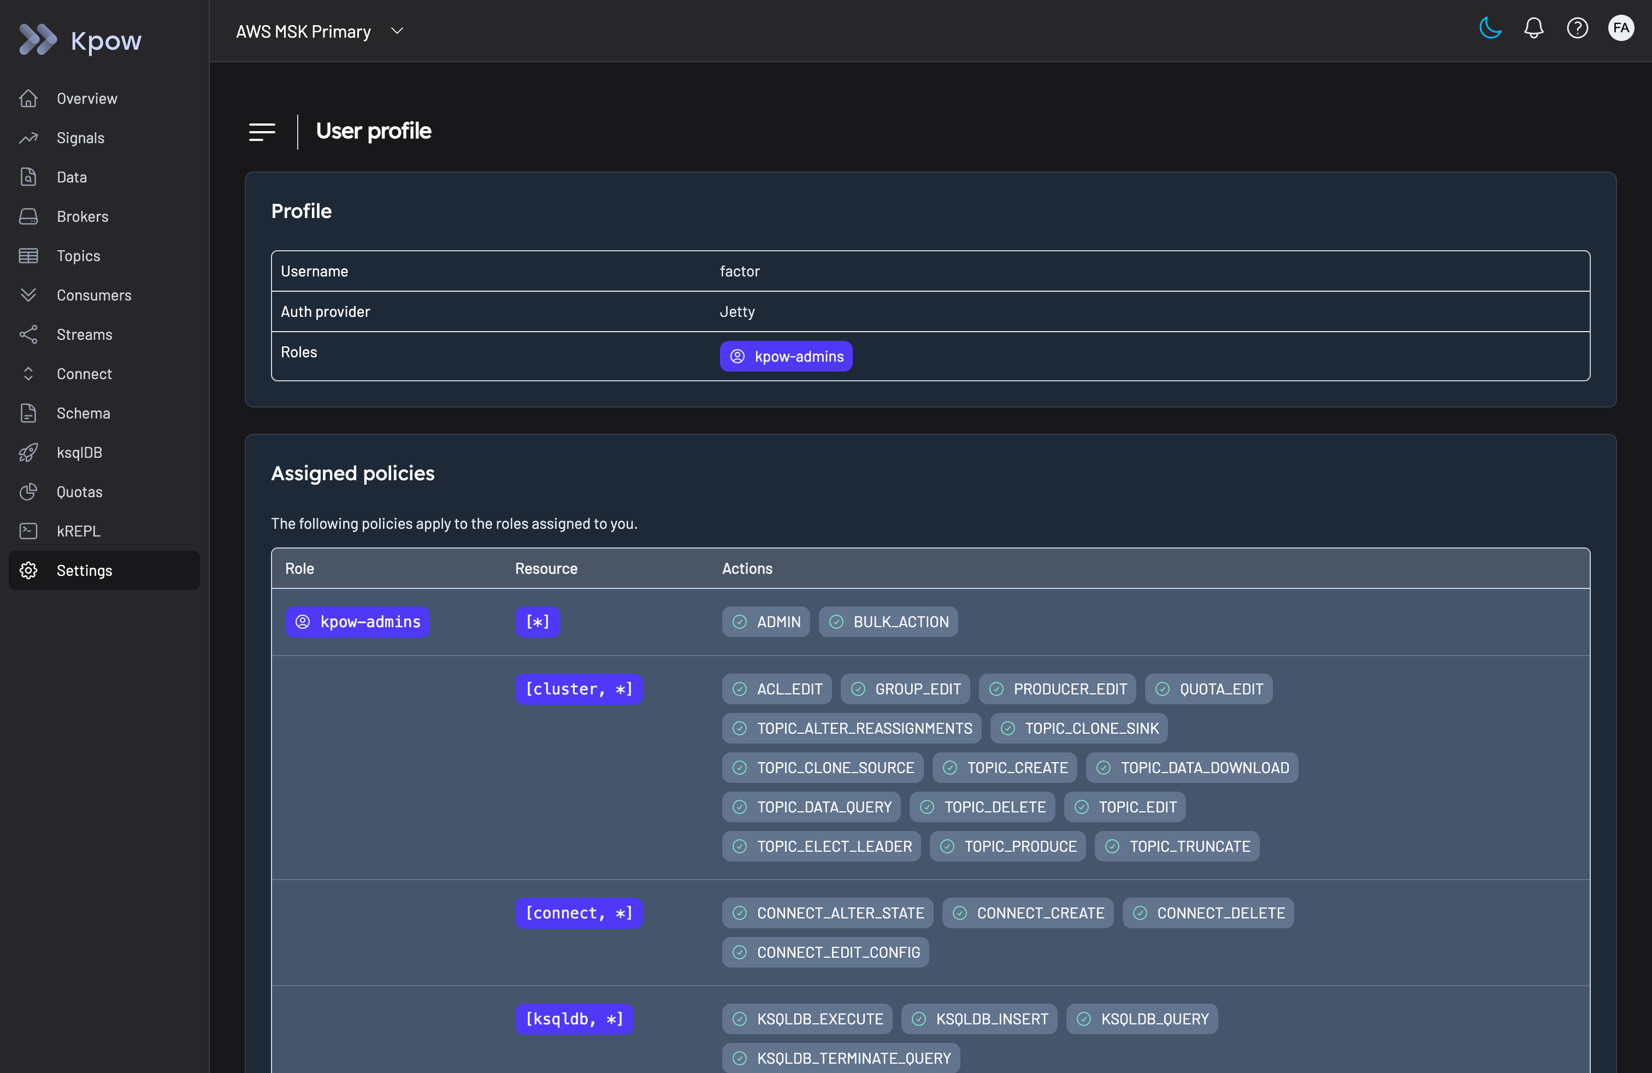Click the Settings gear icon
Screen dimensions: 1652x1073
point(28,570)
